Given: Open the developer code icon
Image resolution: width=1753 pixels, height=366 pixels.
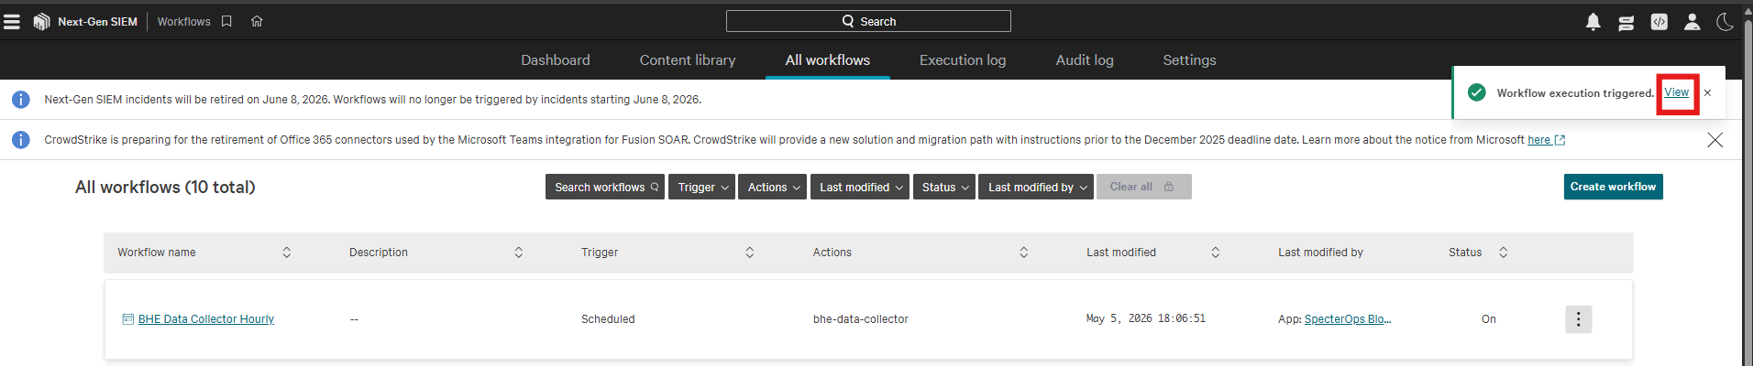Looking at the screenshot, I should coord(1659,22).
